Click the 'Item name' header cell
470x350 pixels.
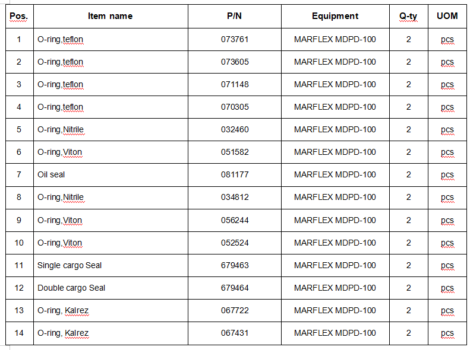pyautogui.click(x=110, y=16)
